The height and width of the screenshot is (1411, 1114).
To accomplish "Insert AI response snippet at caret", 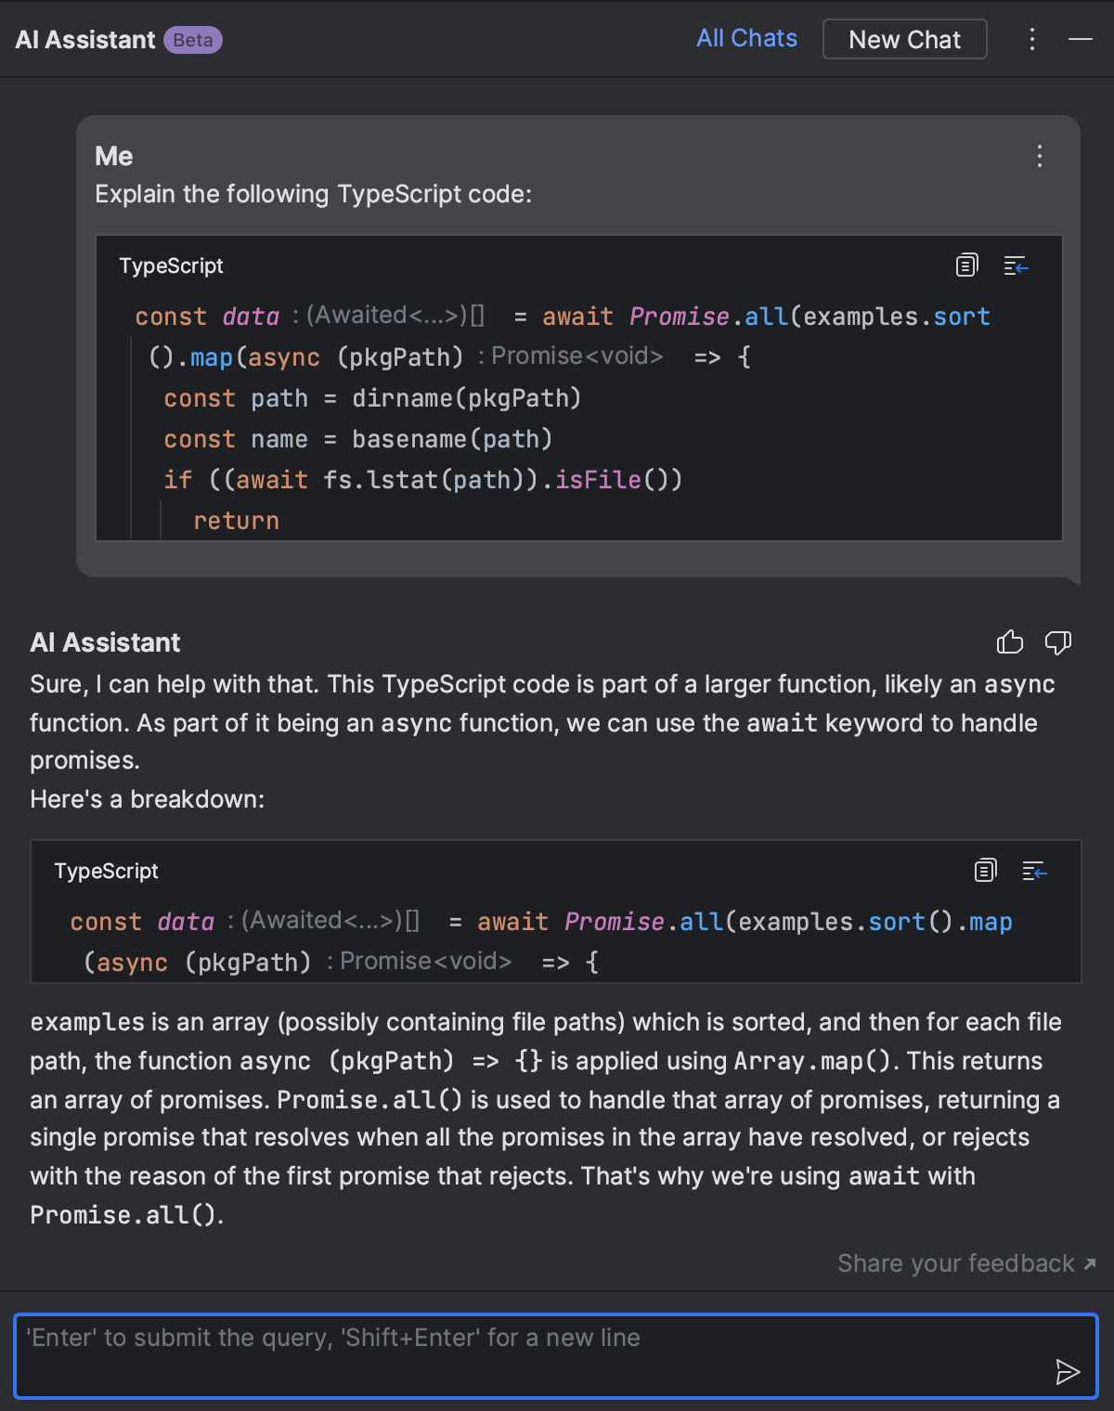I will click(x=1034, y=871).
